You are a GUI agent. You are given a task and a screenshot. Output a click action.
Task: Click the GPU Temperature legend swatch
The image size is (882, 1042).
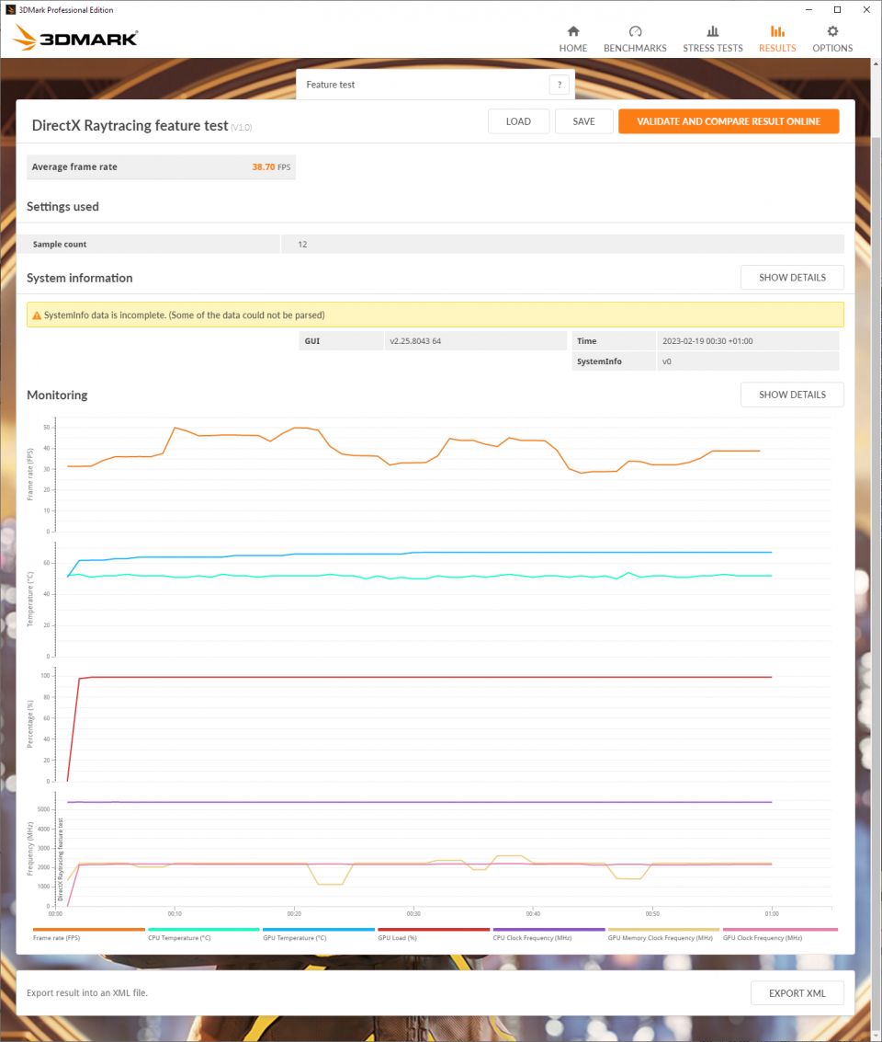point(319,930)
